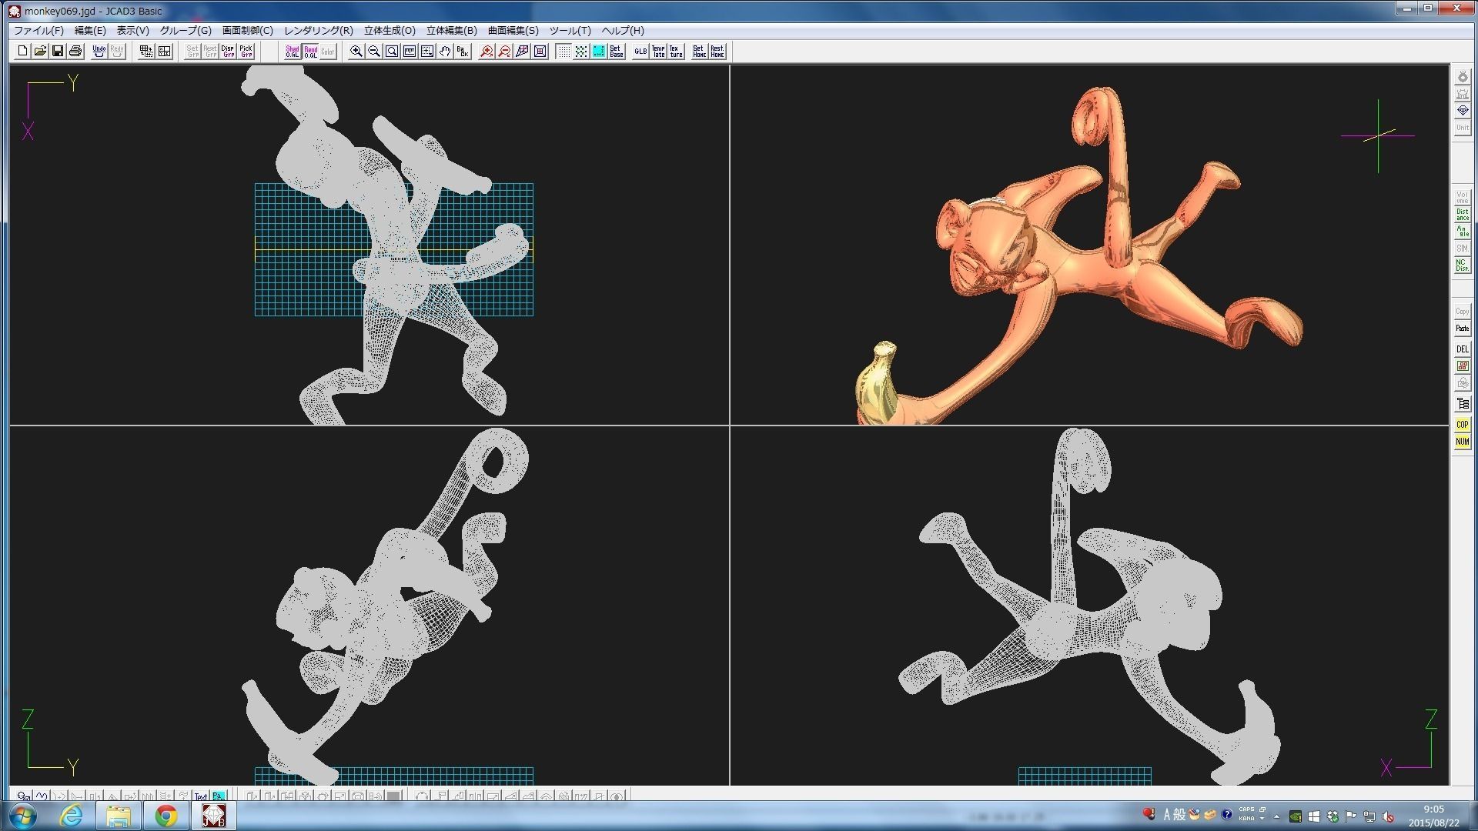Click the yellow banana in rendered view
This screenshot has width=1478, height=831.
pyautogui.click(x=878, y=385)
